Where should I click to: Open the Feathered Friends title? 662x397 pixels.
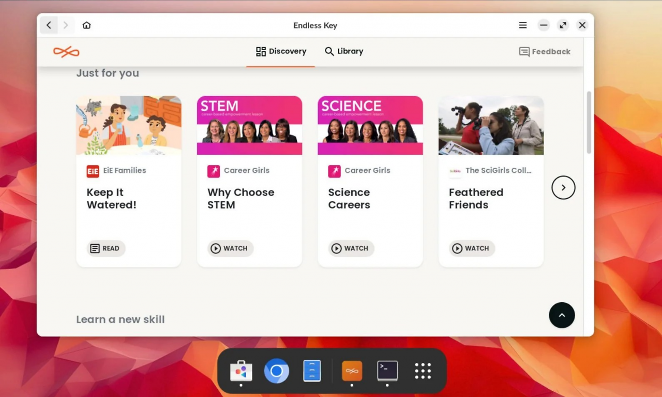click(476, 199)
